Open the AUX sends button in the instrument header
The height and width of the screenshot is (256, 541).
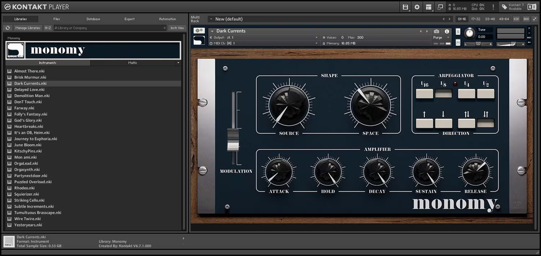coord(529,38)
